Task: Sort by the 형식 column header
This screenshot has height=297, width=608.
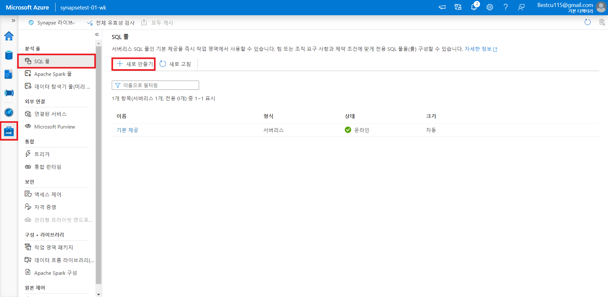Action: [268, 116]
